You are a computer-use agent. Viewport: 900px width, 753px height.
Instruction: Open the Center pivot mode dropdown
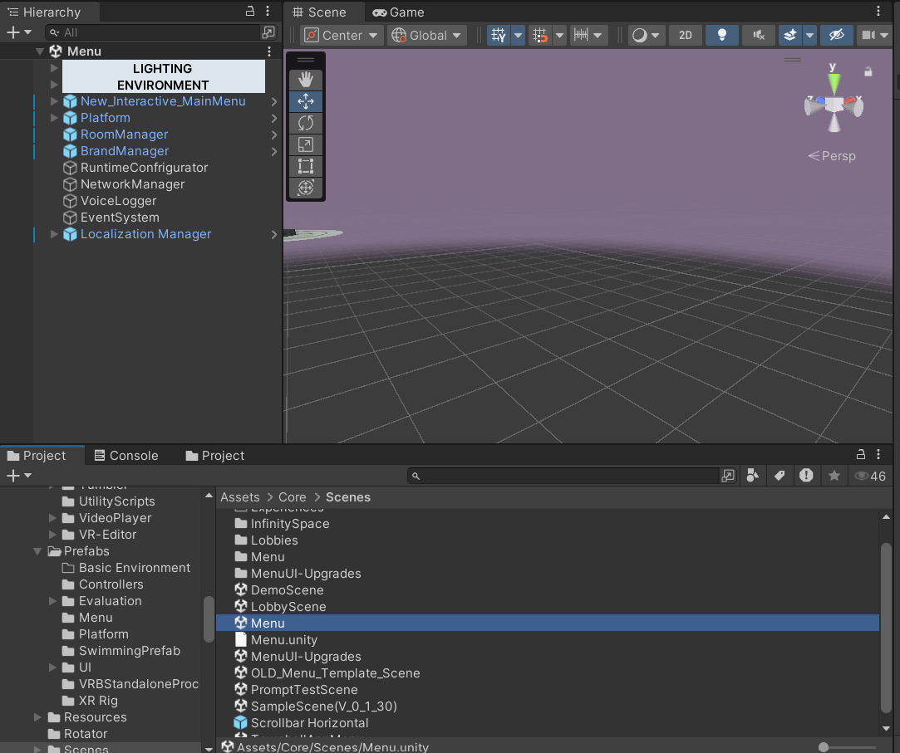(342, 35)
